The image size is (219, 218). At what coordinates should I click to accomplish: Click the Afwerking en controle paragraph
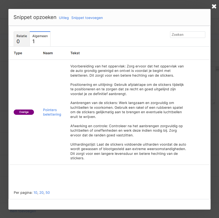coord(127,131)
